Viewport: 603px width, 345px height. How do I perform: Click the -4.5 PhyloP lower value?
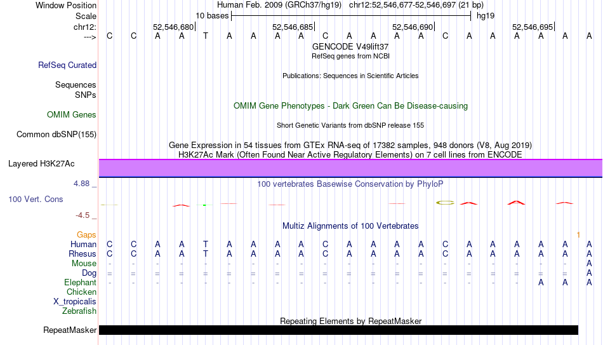pyautogui.click(x=83, y=215)
